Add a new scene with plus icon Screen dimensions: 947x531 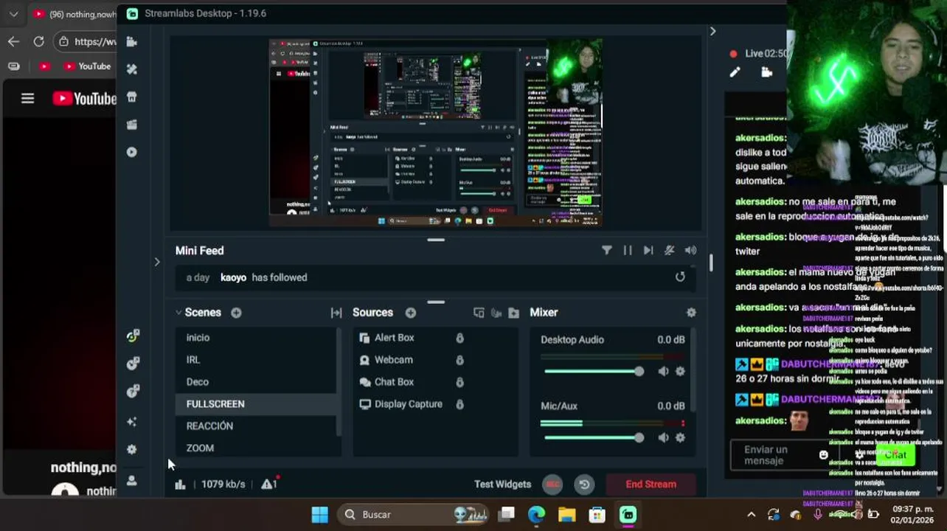tap(236, 313)
